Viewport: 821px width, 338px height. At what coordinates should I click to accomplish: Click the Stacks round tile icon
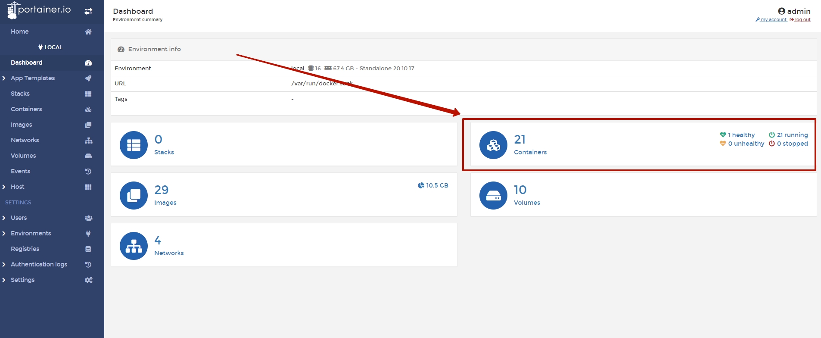(134, 145)
